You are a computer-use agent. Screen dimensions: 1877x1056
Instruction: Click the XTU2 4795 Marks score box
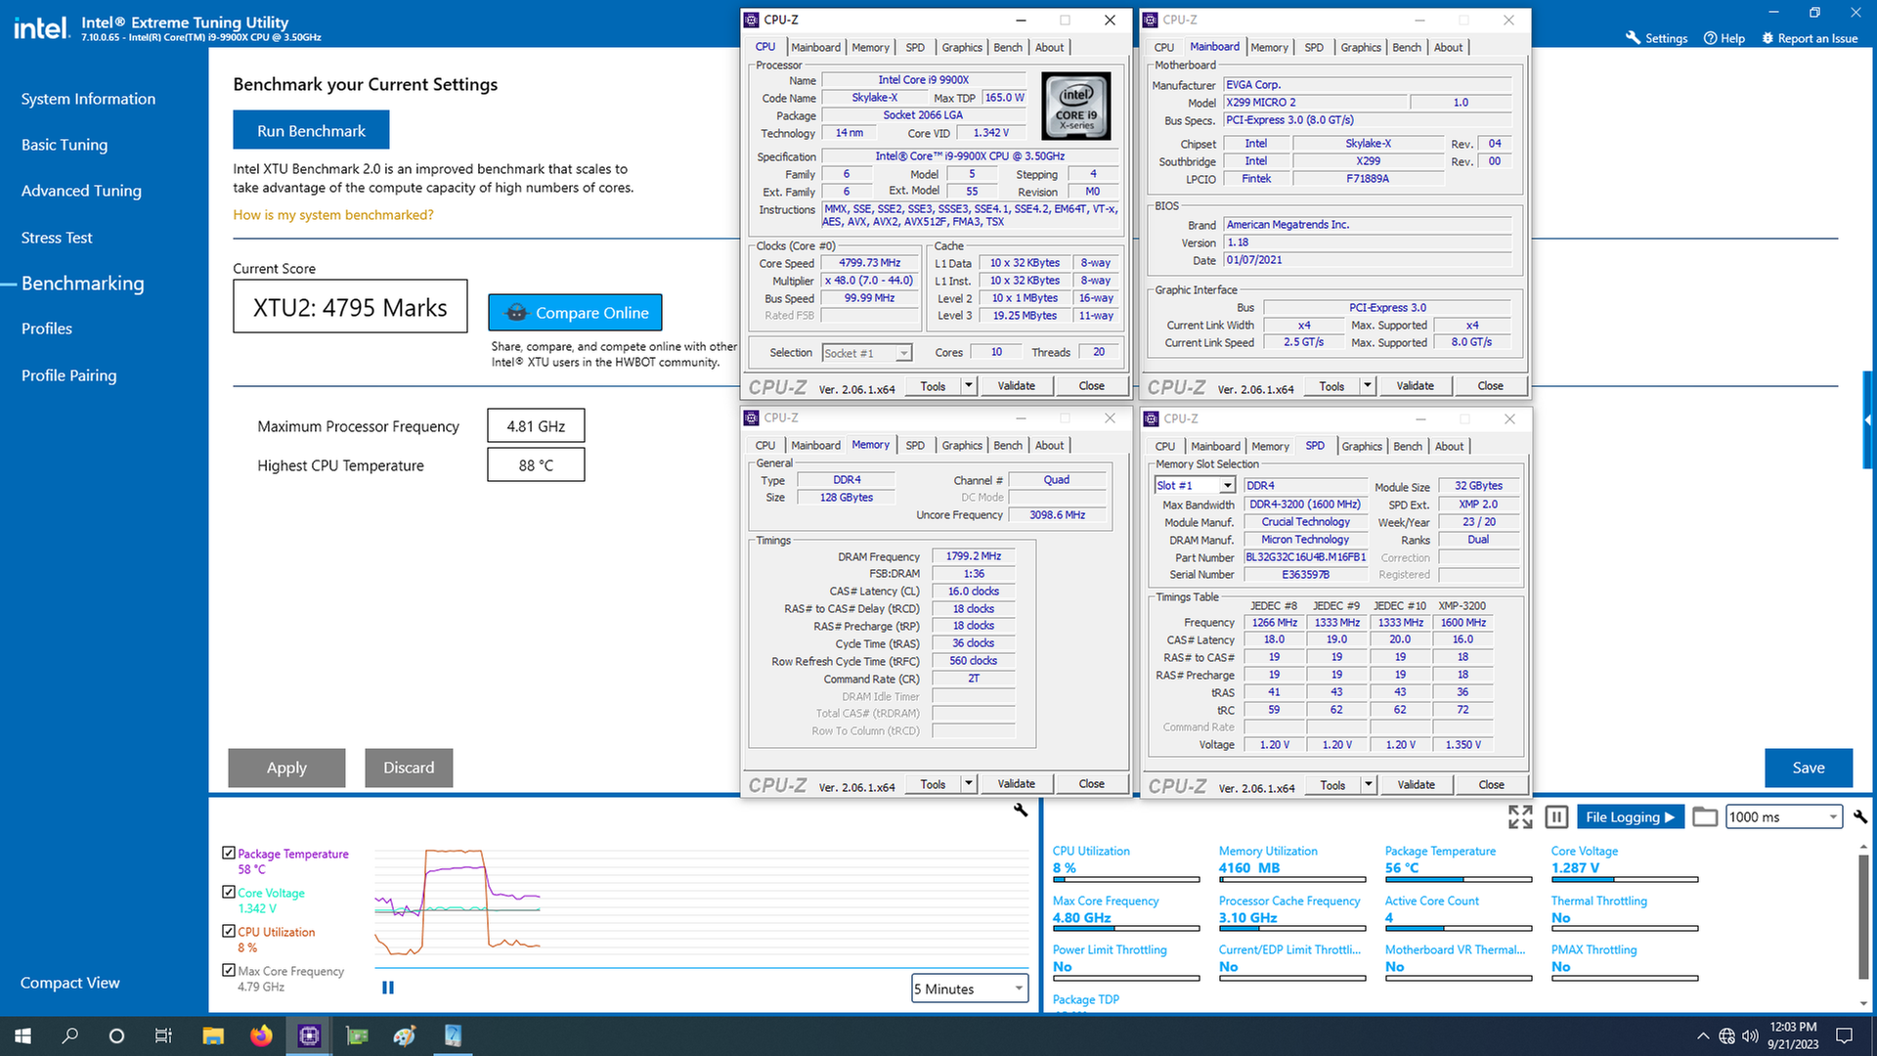[350, 307]
